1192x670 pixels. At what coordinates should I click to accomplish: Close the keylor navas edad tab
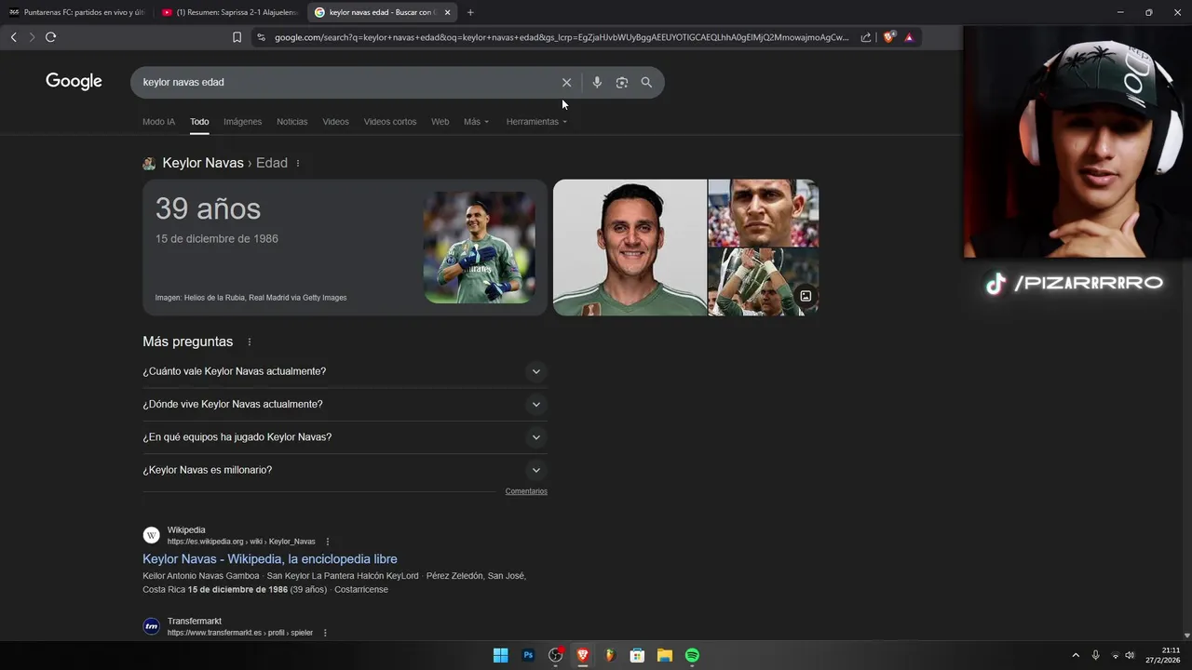coord(447,12)
